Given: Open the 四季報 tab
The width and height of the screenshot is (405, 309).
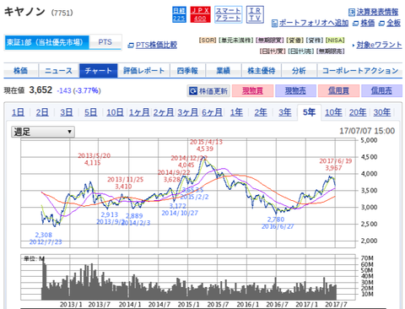Looking at the screenshot, I should (187, 71).
